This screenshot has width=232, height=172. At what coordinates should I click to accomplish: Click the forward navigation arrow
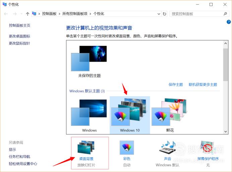click(15, 14)
